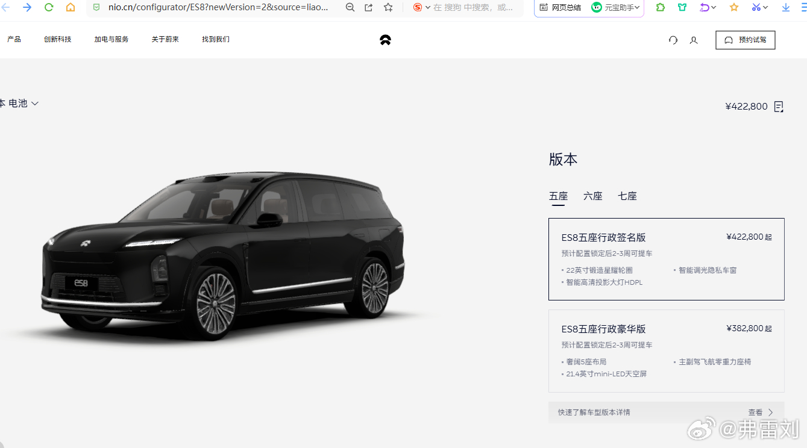Click the black ES8 car preview image
The width and height of the screenshot is (807, 448).
click(224, 256)
